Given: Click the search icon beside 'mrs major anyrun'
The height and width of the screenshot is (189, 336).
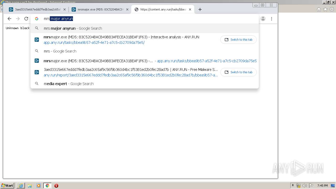Looking at the screenshot, I should pyautogui.click(x=37, y=28).
